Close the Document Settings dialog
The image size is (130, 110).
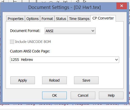[x=122, y=6]
